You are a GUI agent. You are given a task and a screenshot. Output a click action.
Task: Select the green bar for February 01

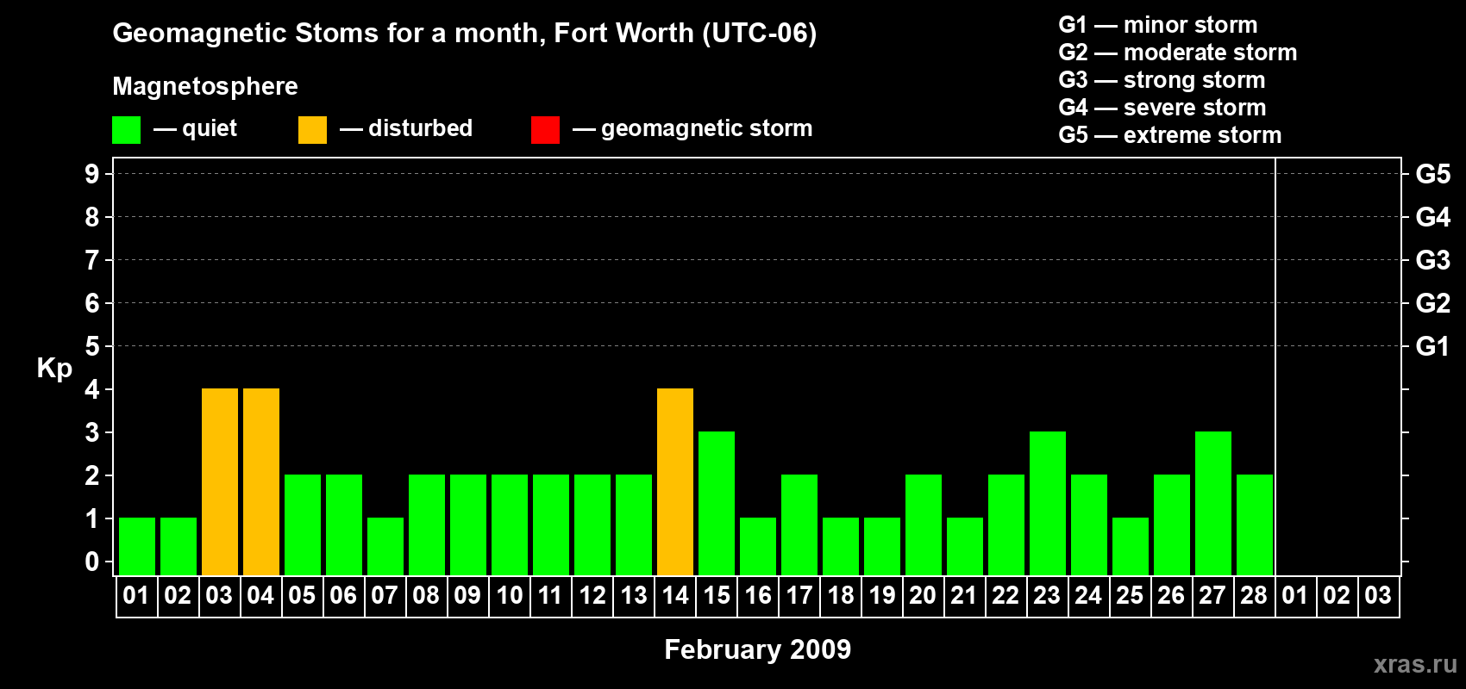click(137, 546)
